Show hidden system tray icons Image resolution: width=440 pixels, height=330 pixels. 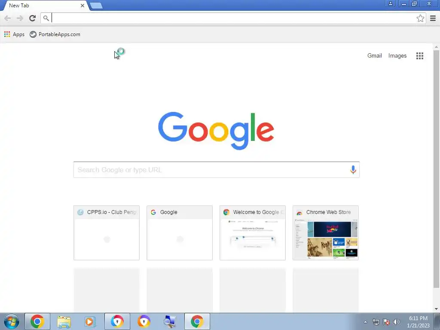(365, 322)
